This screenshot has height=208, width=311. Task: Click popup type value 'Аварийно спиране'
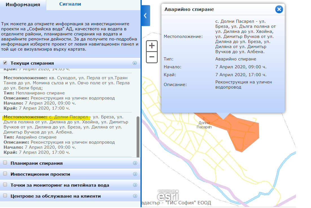pos(236,59)
